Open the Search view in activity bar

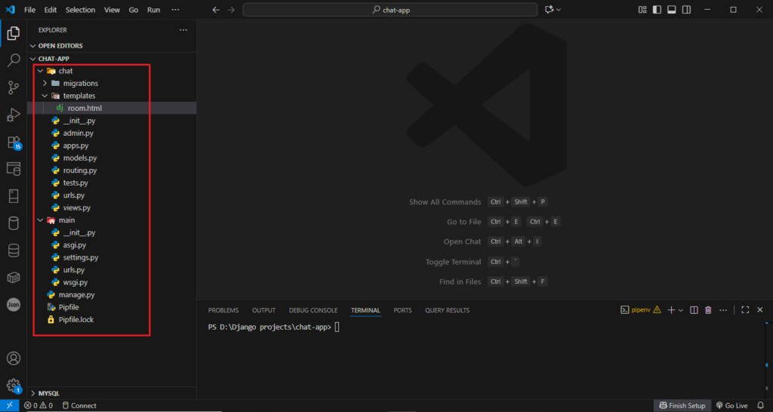point(14,60)
